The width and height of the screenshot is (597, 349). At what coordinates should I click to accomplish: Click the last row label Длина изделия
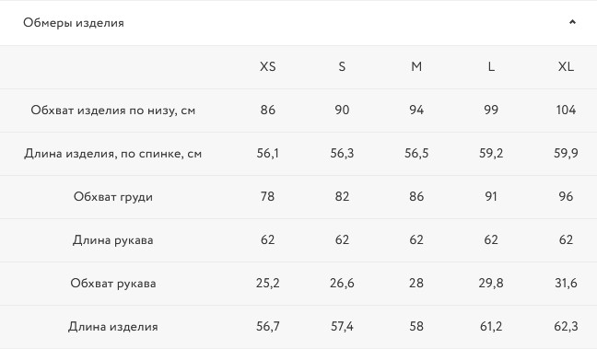click(113, 327)
